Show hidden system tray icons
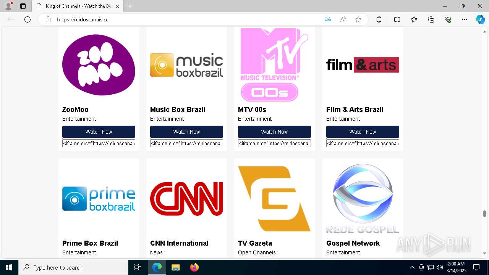This screenshot has width=489, height=275. click(412, 267)
